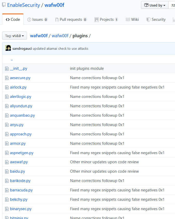175x219 pixels.
Task: Click the Issues circle icon
Action: 29,20
